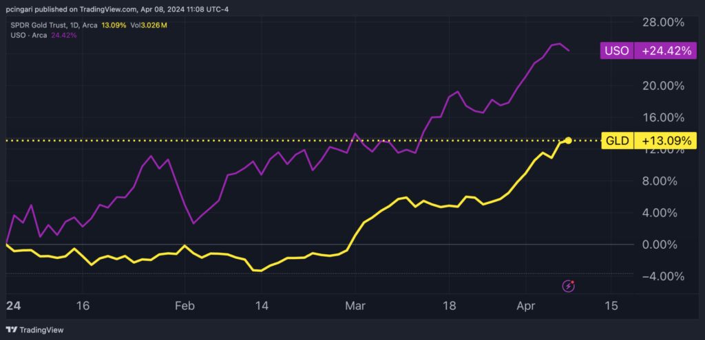Click the 15 date label on time axis
This screenshot has width=705, height=340.
click(x=611, y=306)
